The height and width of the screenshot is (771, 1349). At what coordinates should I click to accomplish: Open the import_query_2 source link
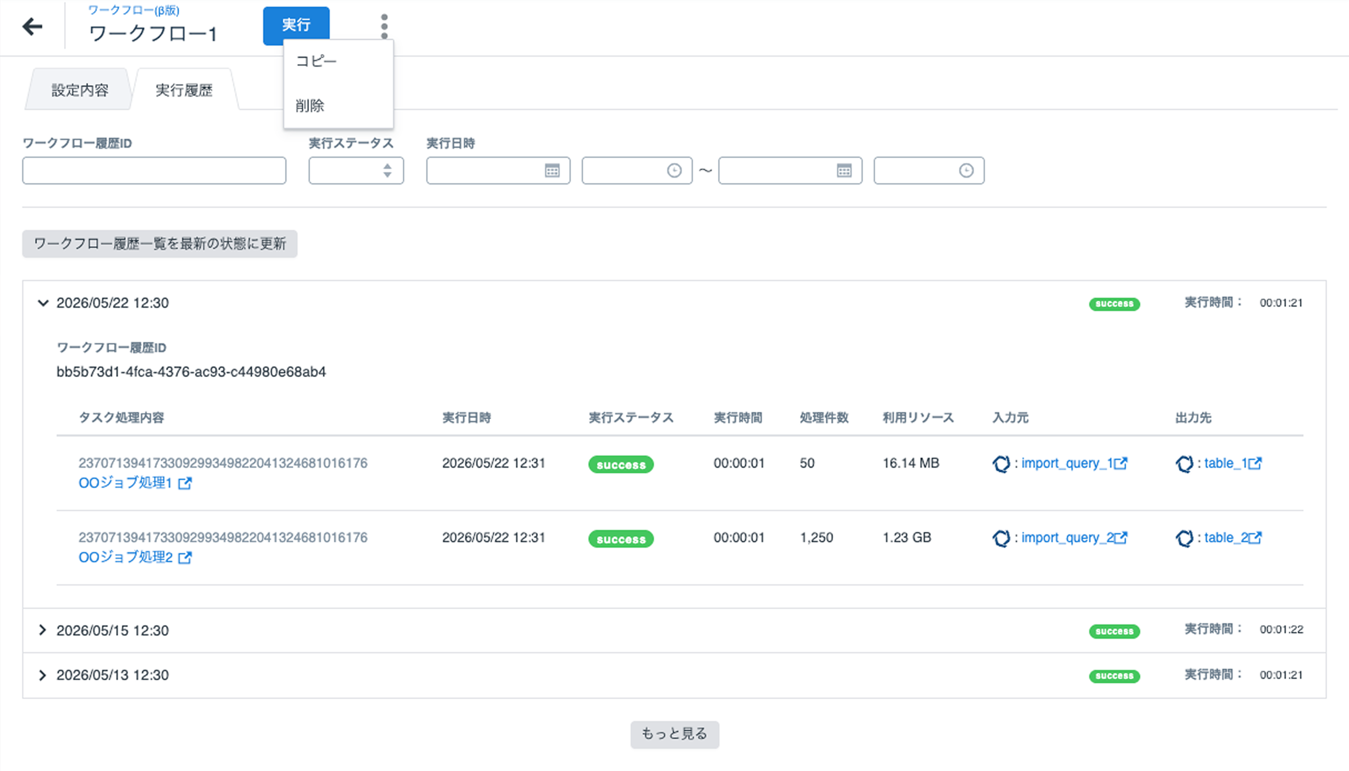(1067, 537)
